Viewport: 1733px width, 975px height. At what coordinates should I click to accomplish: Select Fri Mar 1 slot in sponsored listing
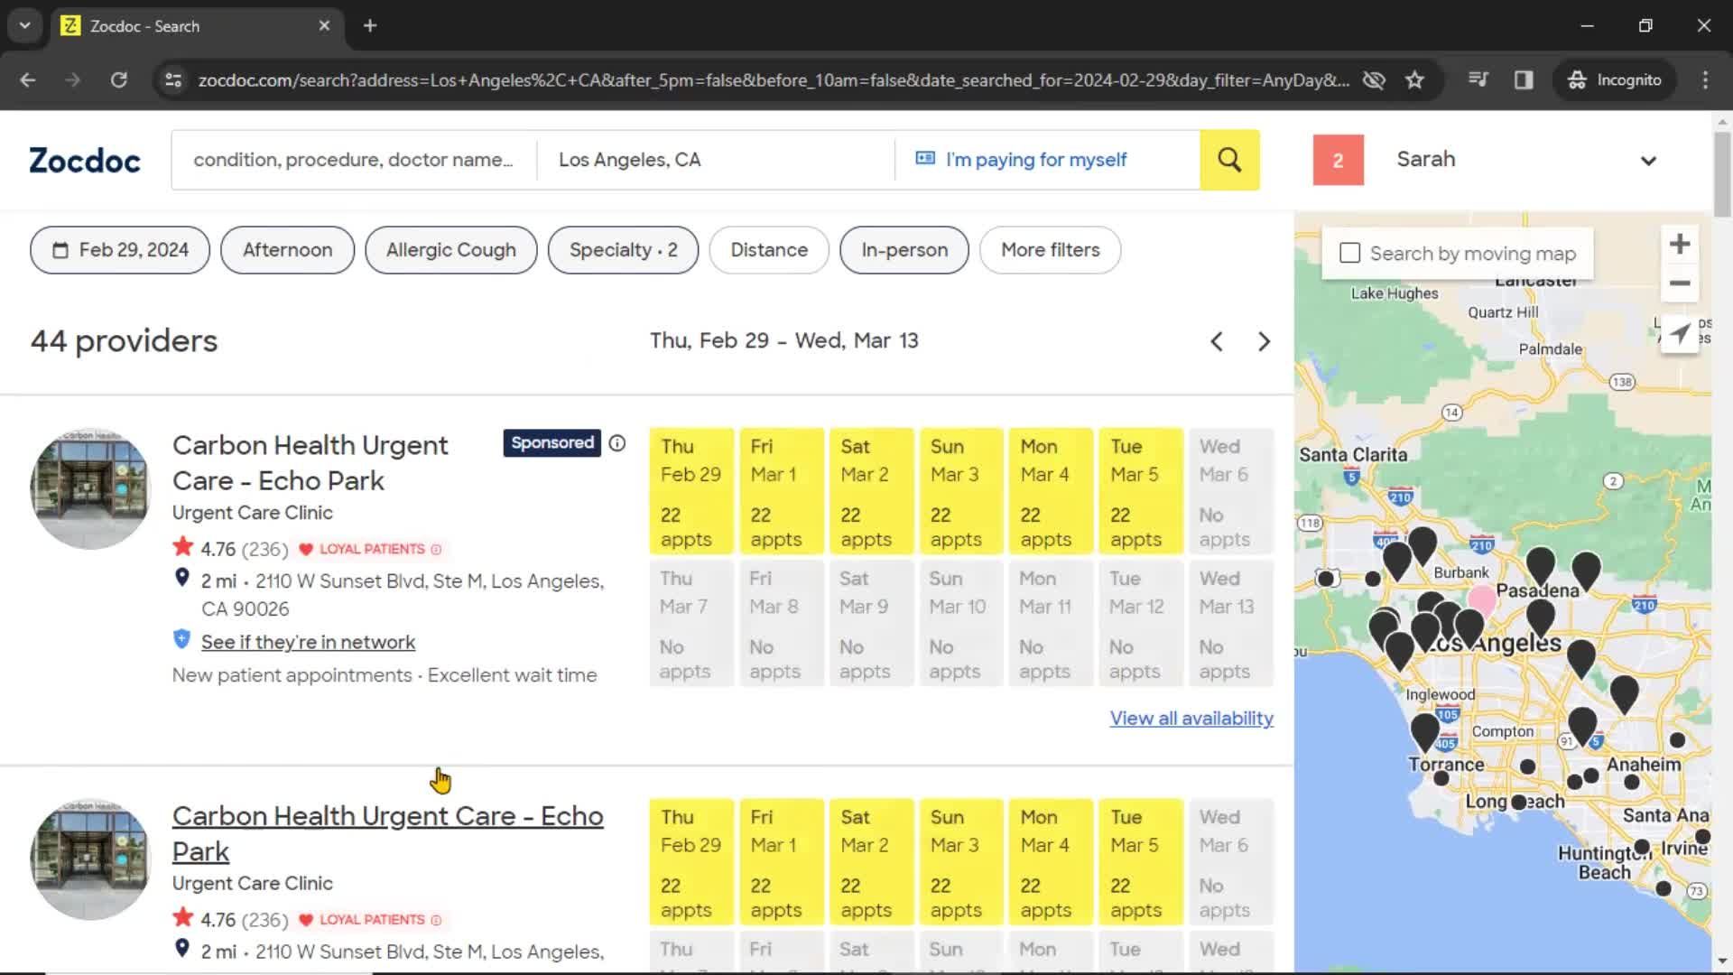tap(781, 491)
